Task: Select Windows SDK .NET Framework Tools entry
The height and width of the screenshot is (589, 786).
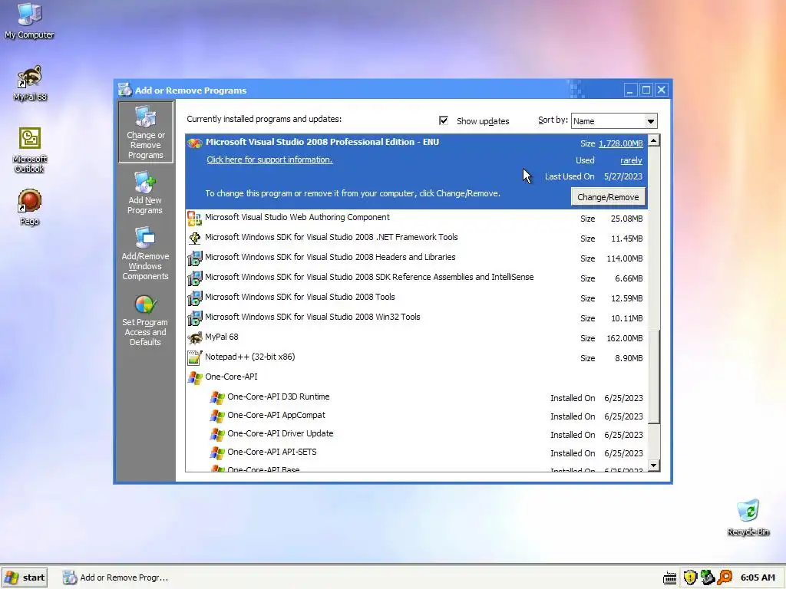Action: point(416,238)
